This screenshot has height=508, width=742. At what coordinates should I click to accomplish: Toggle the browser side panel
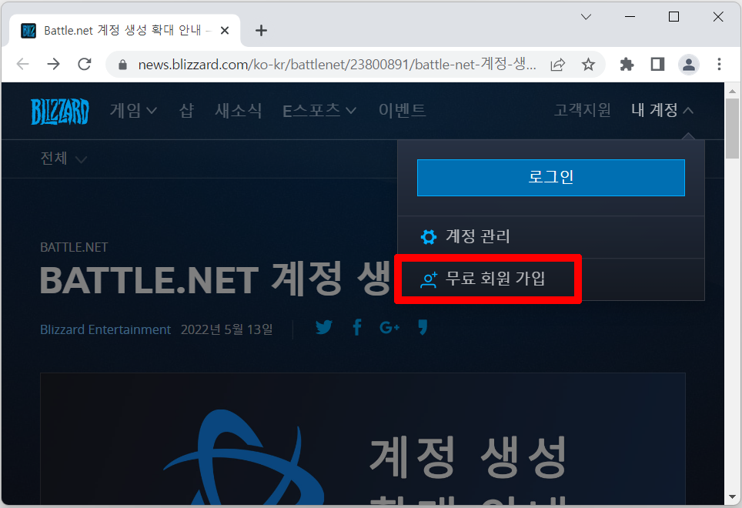tap(657, 65)
